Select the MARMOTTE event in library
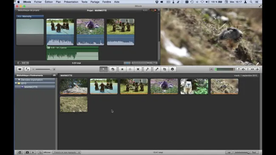Screen dimensions: 276x155 35,87
